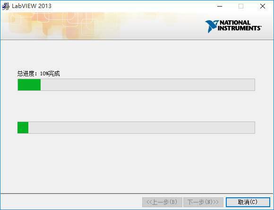Click the overall progress bar at 10%
Screen dimensions: 274x210
[x=137, y=85]
